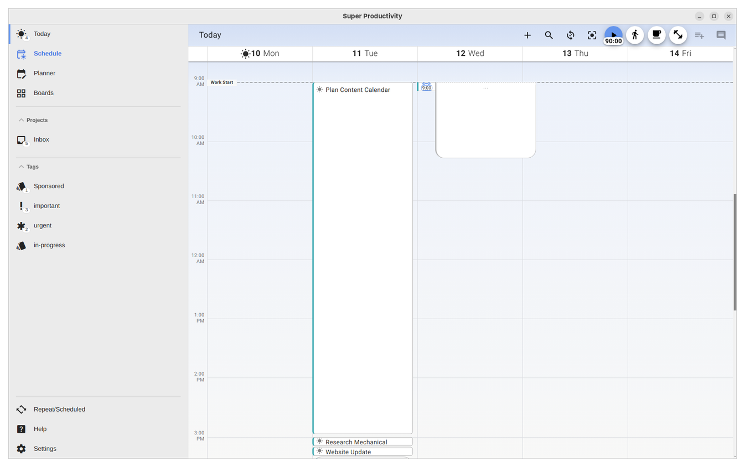Click the Repeat/Scheduled arrows icon

point(21,409)
